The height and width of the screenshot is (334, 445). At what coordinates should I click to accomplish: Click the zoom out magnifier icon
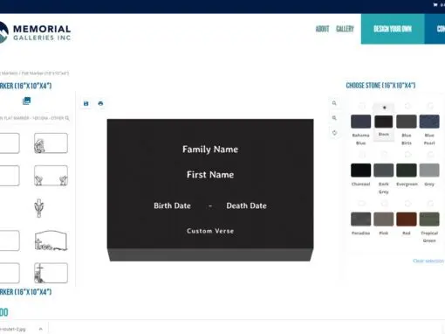pos(334,118)
